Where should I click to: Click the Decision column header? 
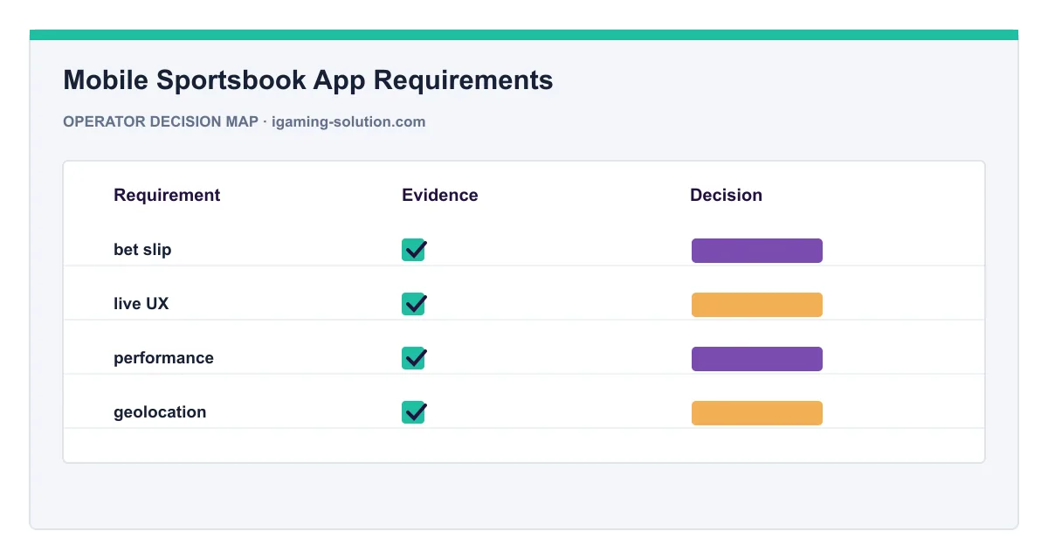coord(726,196)
